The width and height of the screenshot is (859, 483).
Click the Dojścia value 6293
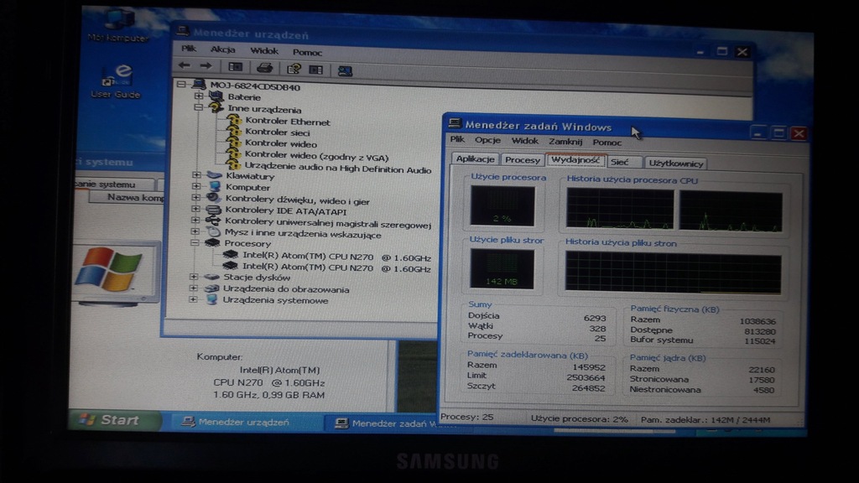pyautogui.click(x=595, y=318)
